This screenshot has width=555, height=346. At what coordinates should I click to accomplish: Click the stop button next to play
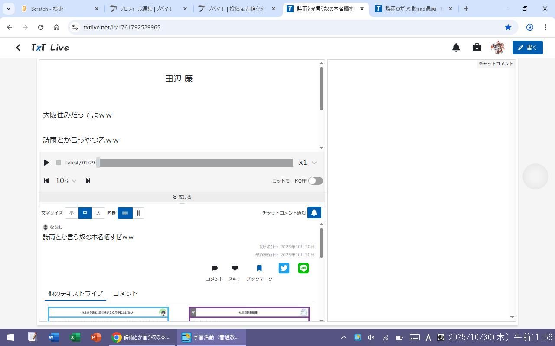tap(59, 163)
